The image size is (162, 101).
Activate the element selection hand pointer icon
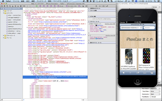(x=83, y=6)
